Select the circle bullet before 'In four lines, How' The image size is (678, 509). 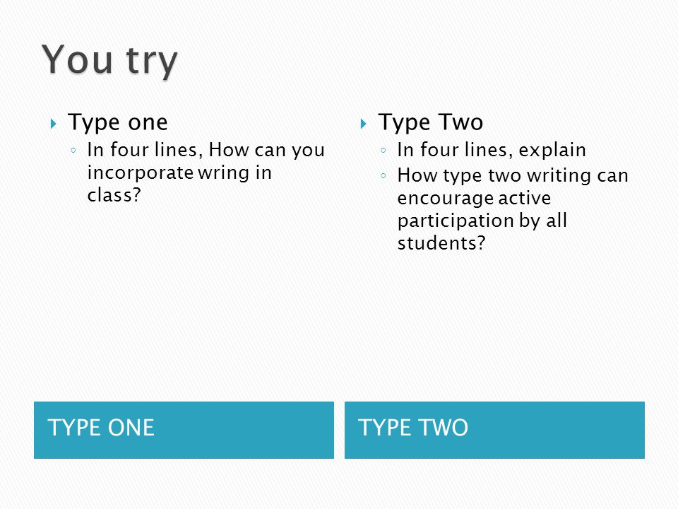[73, 151]
